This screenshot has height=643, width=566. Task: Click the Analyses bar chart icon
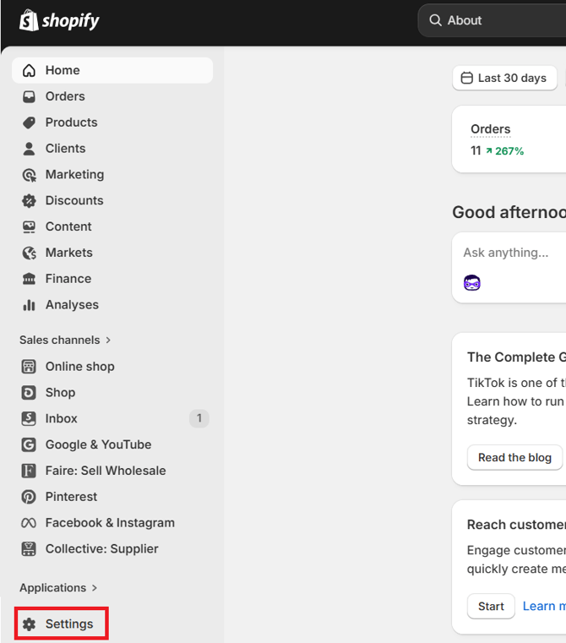click(x=29, y=305)
